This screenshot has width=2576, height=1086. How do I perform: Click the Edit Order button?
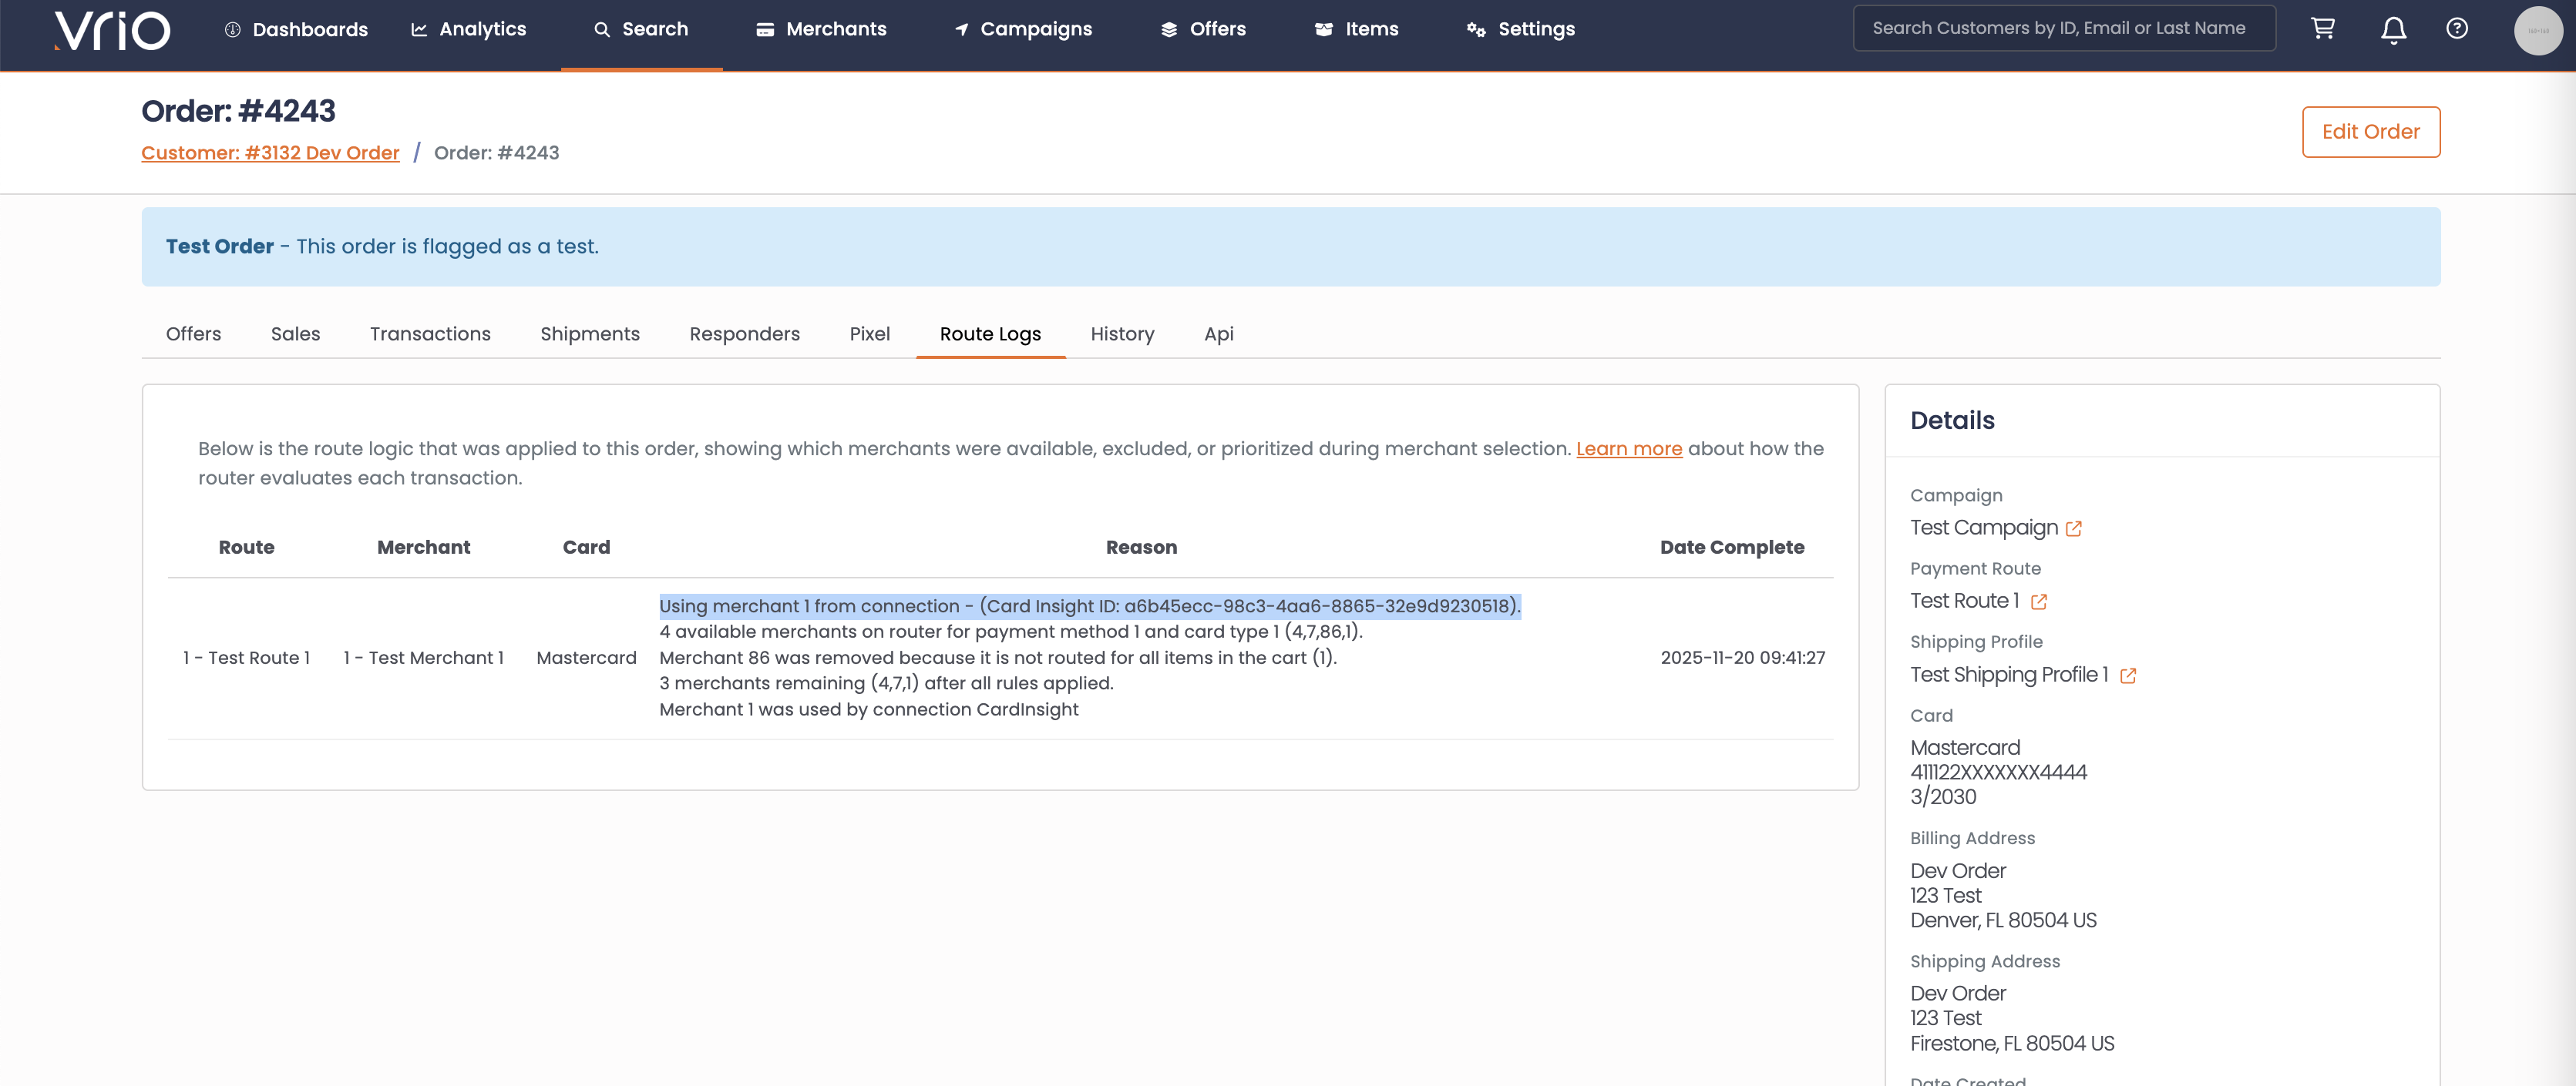point(2370,132)
